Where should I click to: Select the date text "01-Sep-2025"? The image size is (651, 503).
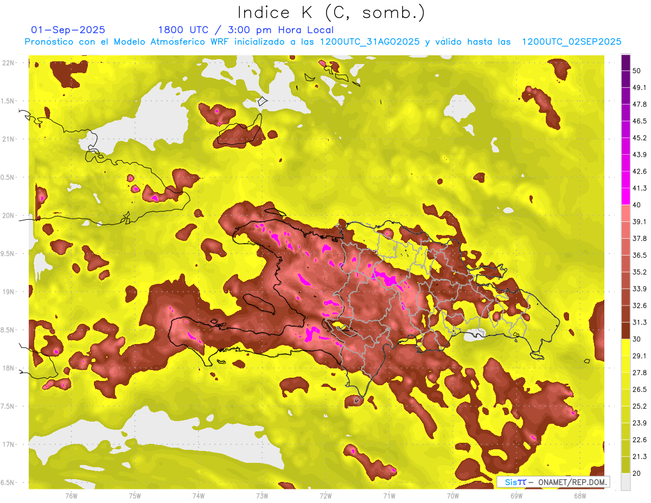pyautogui.click(x=68, y=30)
